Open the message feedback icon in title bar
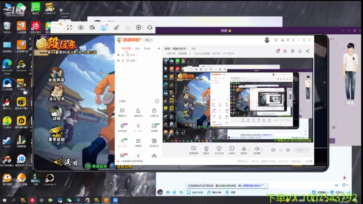The image size is (363, 204). [276, 40]
